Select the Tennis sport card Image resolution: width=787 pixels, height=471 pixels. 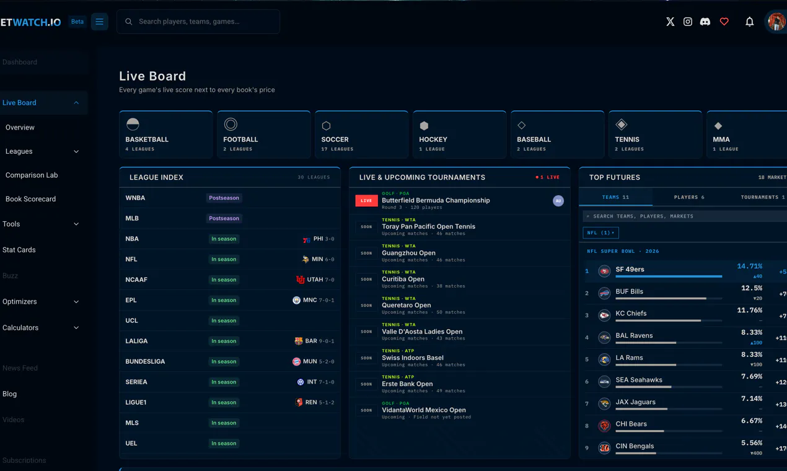pos(655,134)
